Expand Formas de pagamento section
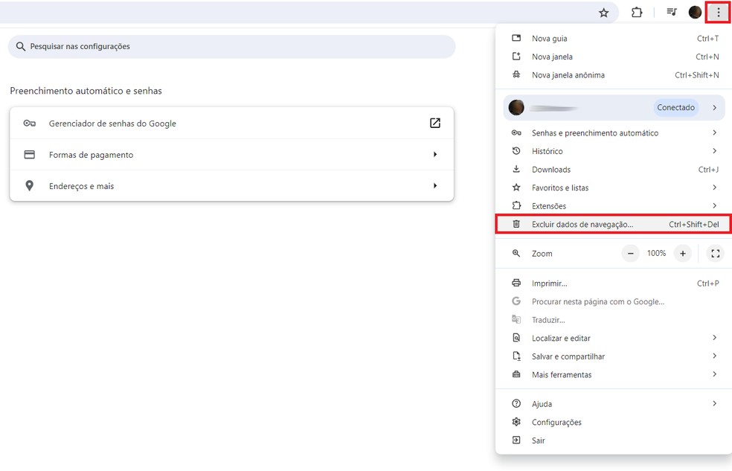The height and width of the screenshot is (471, 732). pos(223,155)
